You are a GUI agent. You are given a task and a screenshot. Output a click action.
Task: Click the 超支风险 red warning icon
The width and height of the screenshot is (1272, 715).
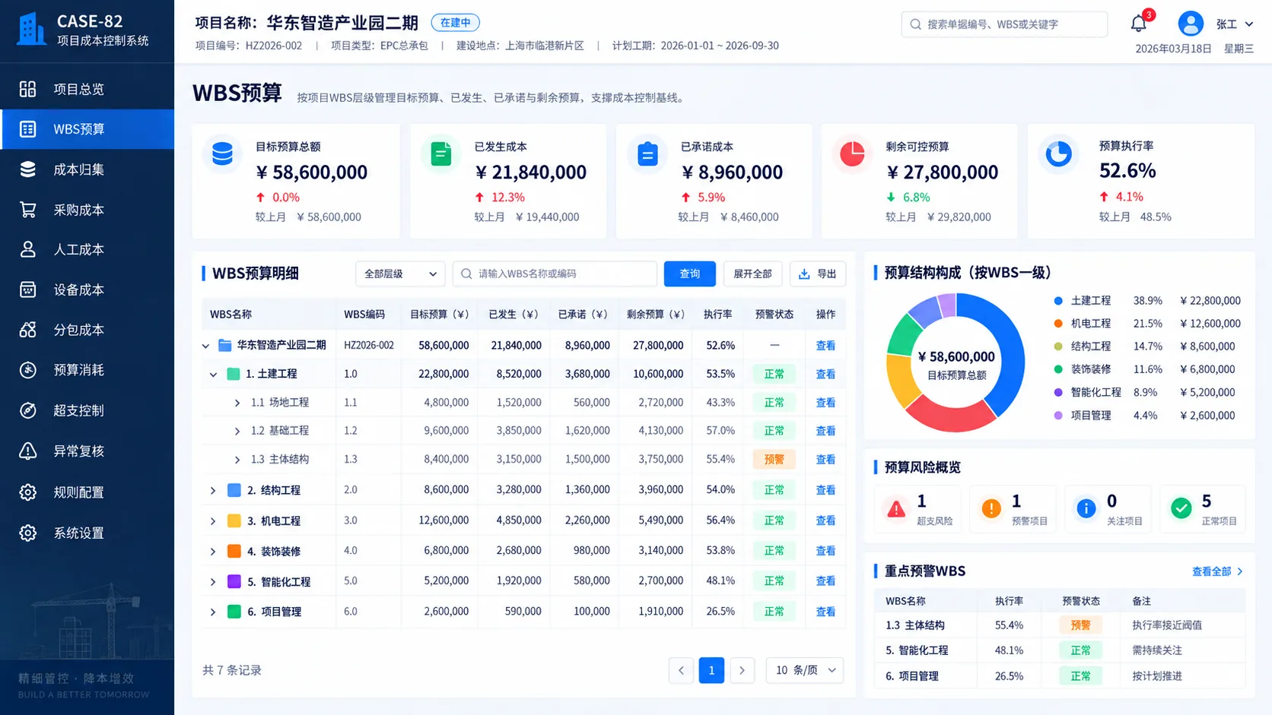coord(897,509)
